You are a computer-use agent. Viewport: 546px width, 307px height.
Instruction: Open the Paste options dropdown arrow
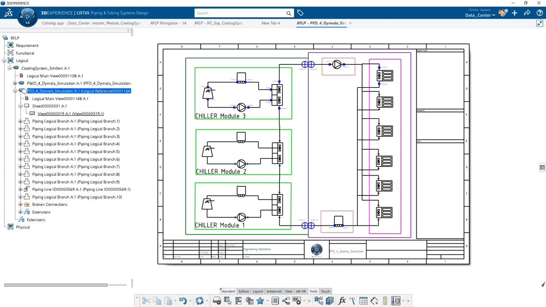click(175, 301)
